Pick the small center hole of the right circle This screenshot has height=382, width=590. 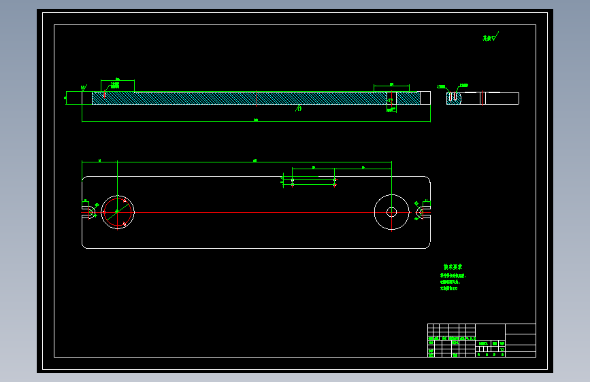pos(392,212)
